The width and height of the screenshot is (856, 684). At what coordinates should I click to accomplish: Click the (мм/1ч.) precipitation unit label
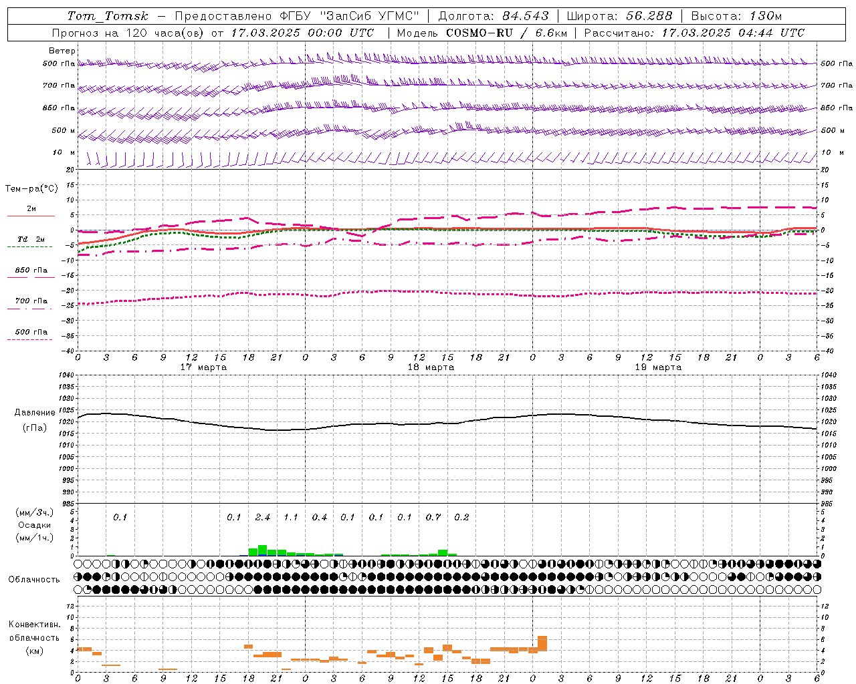(35, 538)
